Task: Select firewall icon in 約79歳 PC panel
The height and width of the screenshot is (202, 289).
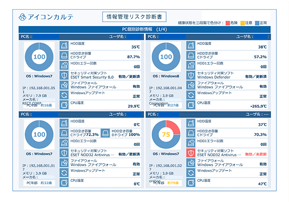Action: [191, 163]
